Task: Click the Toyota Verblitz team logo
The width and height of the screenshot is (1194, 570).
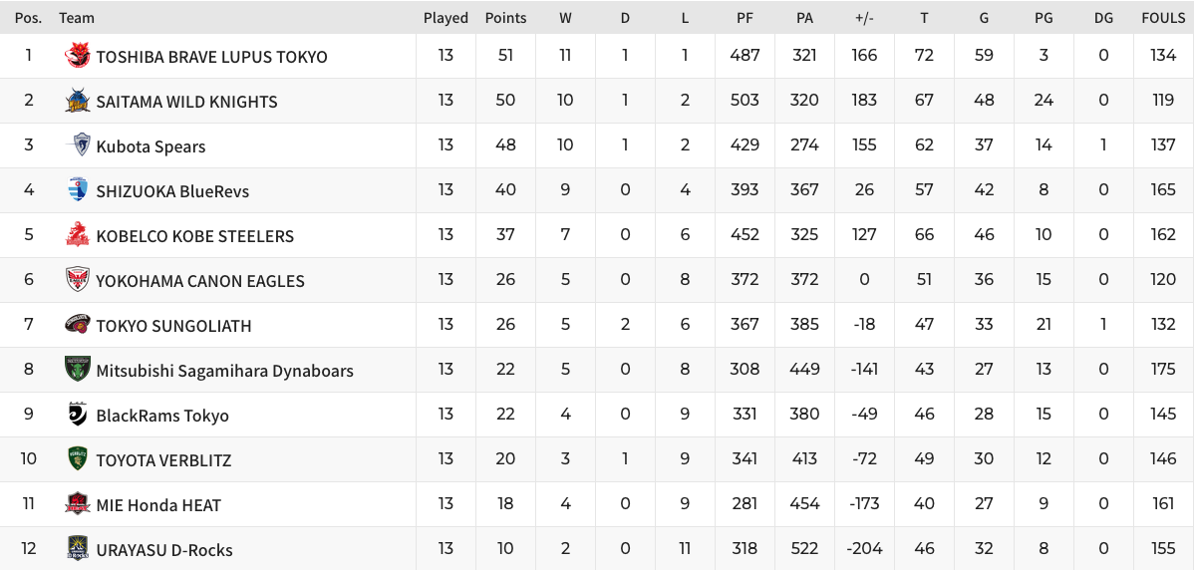Action: click(78, 459)
